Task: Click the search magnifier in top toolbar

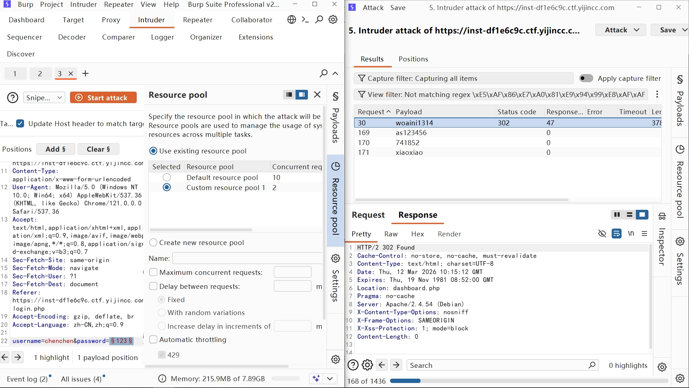Action: point(319,20)
